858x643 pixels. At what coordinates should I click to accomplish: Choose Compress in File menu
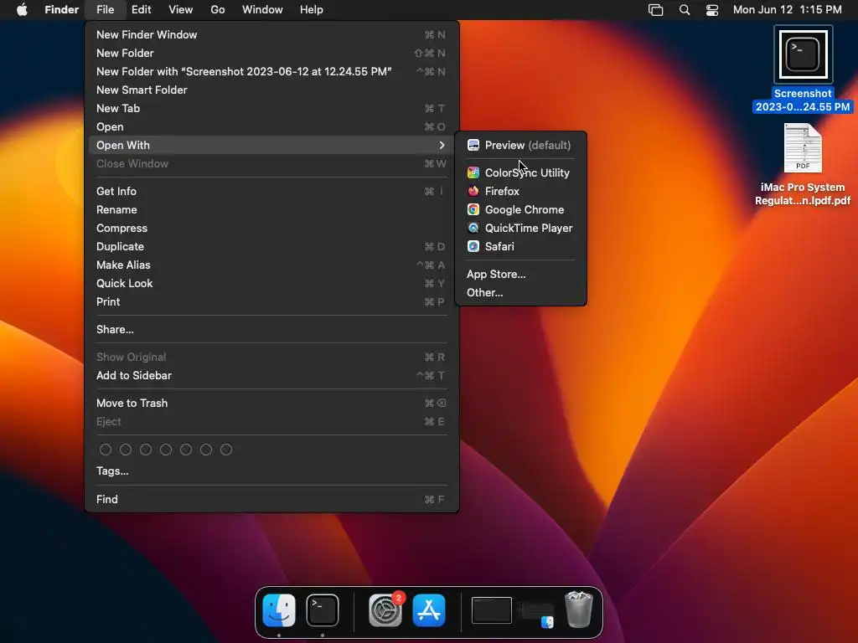pos(271,228)
